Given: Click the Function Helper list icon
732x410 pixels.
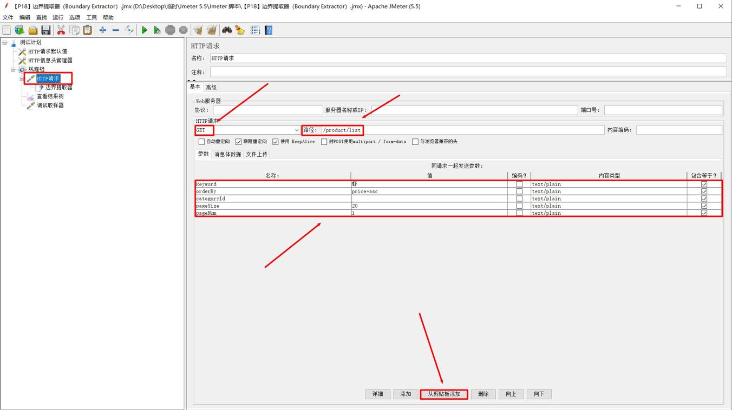Looking at the screenshot, I should (x=255, y=30).
